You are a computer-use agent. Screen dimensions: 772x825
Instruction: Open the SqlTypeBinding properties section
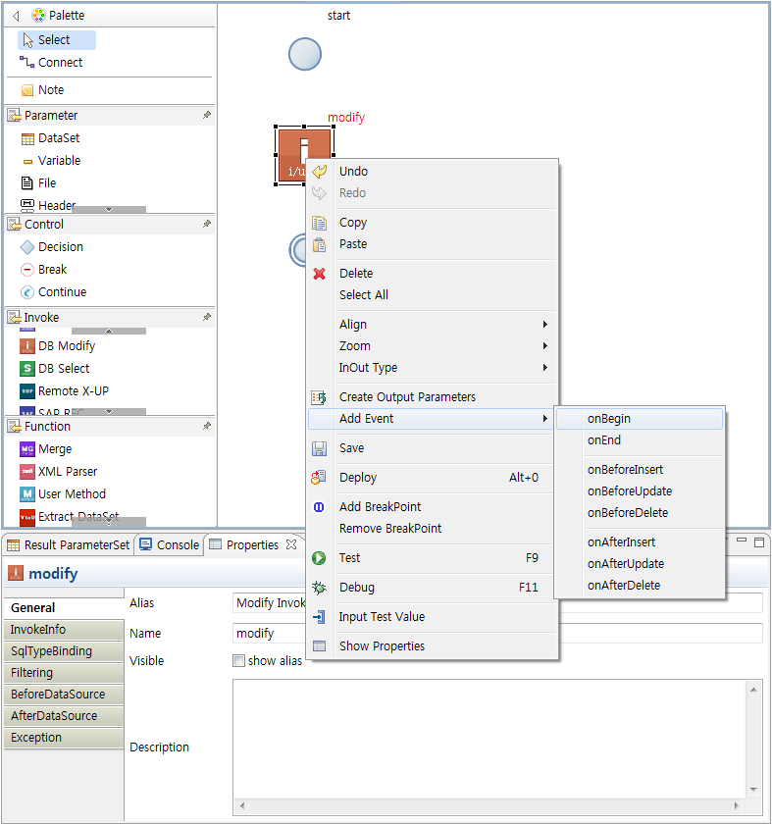51,651
